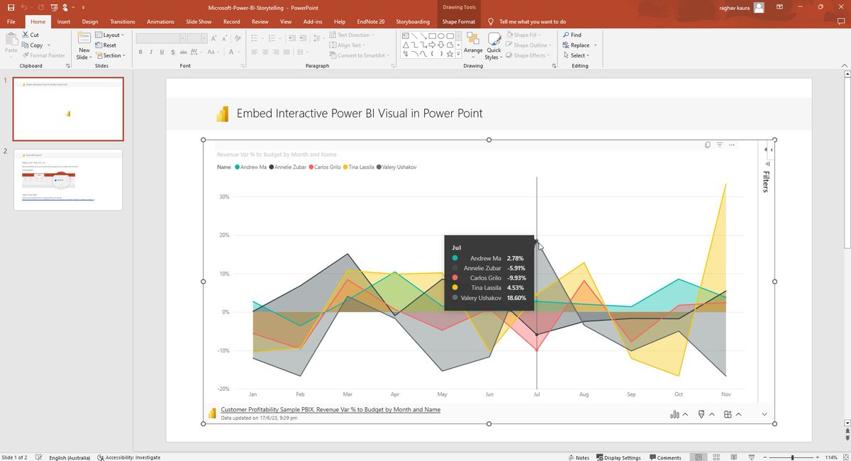The height and width of the screenshot is (461, 851).
Task: Collapse the Power BI add-in footer chevron
Action: [x=764, y=414]
